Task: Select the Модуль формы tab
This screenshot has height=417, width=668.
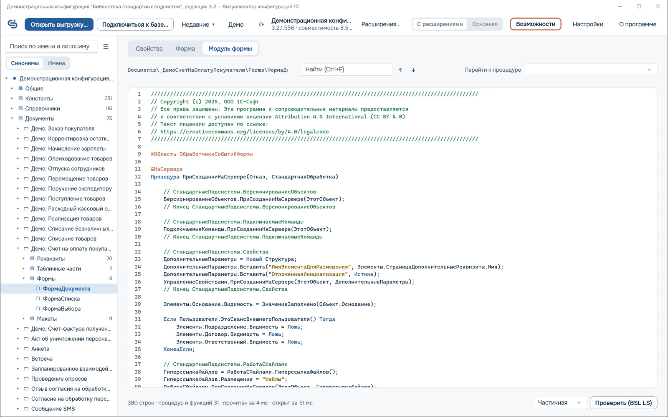Action: pos(230,49)
